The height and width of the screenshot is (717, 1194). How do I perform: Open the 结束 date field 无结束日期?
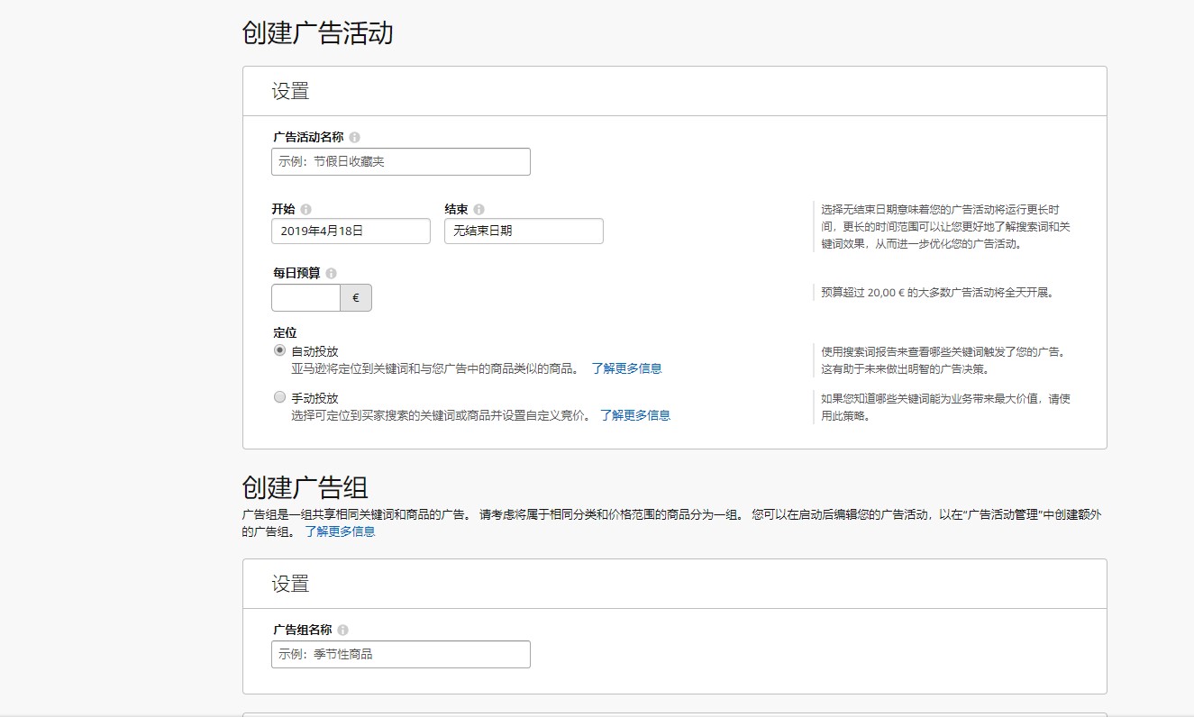(524, 231)
